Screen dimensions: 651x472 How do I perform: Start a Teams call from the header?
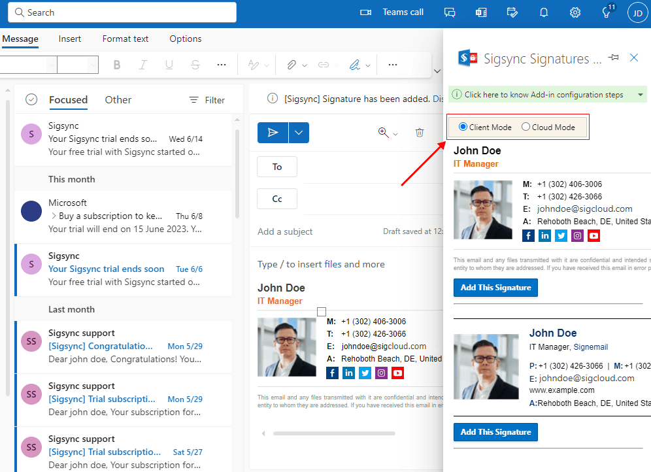(x=392, y=12)
